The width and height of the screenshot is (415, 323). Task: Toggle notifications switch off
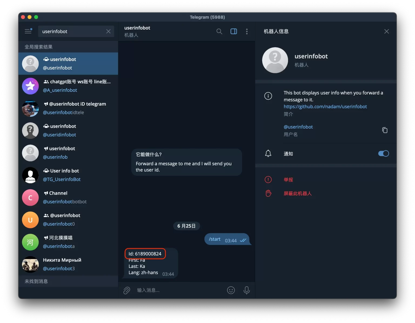pyautogui.click(x=383, y=153)
